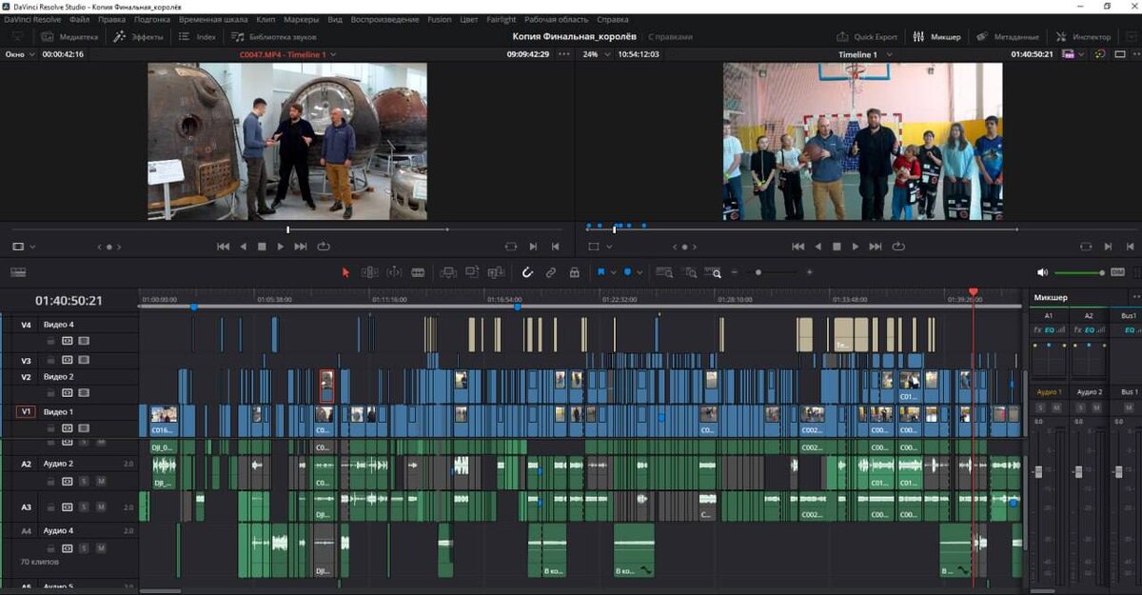Mute the Аудио 2 track

click(100, 482)
